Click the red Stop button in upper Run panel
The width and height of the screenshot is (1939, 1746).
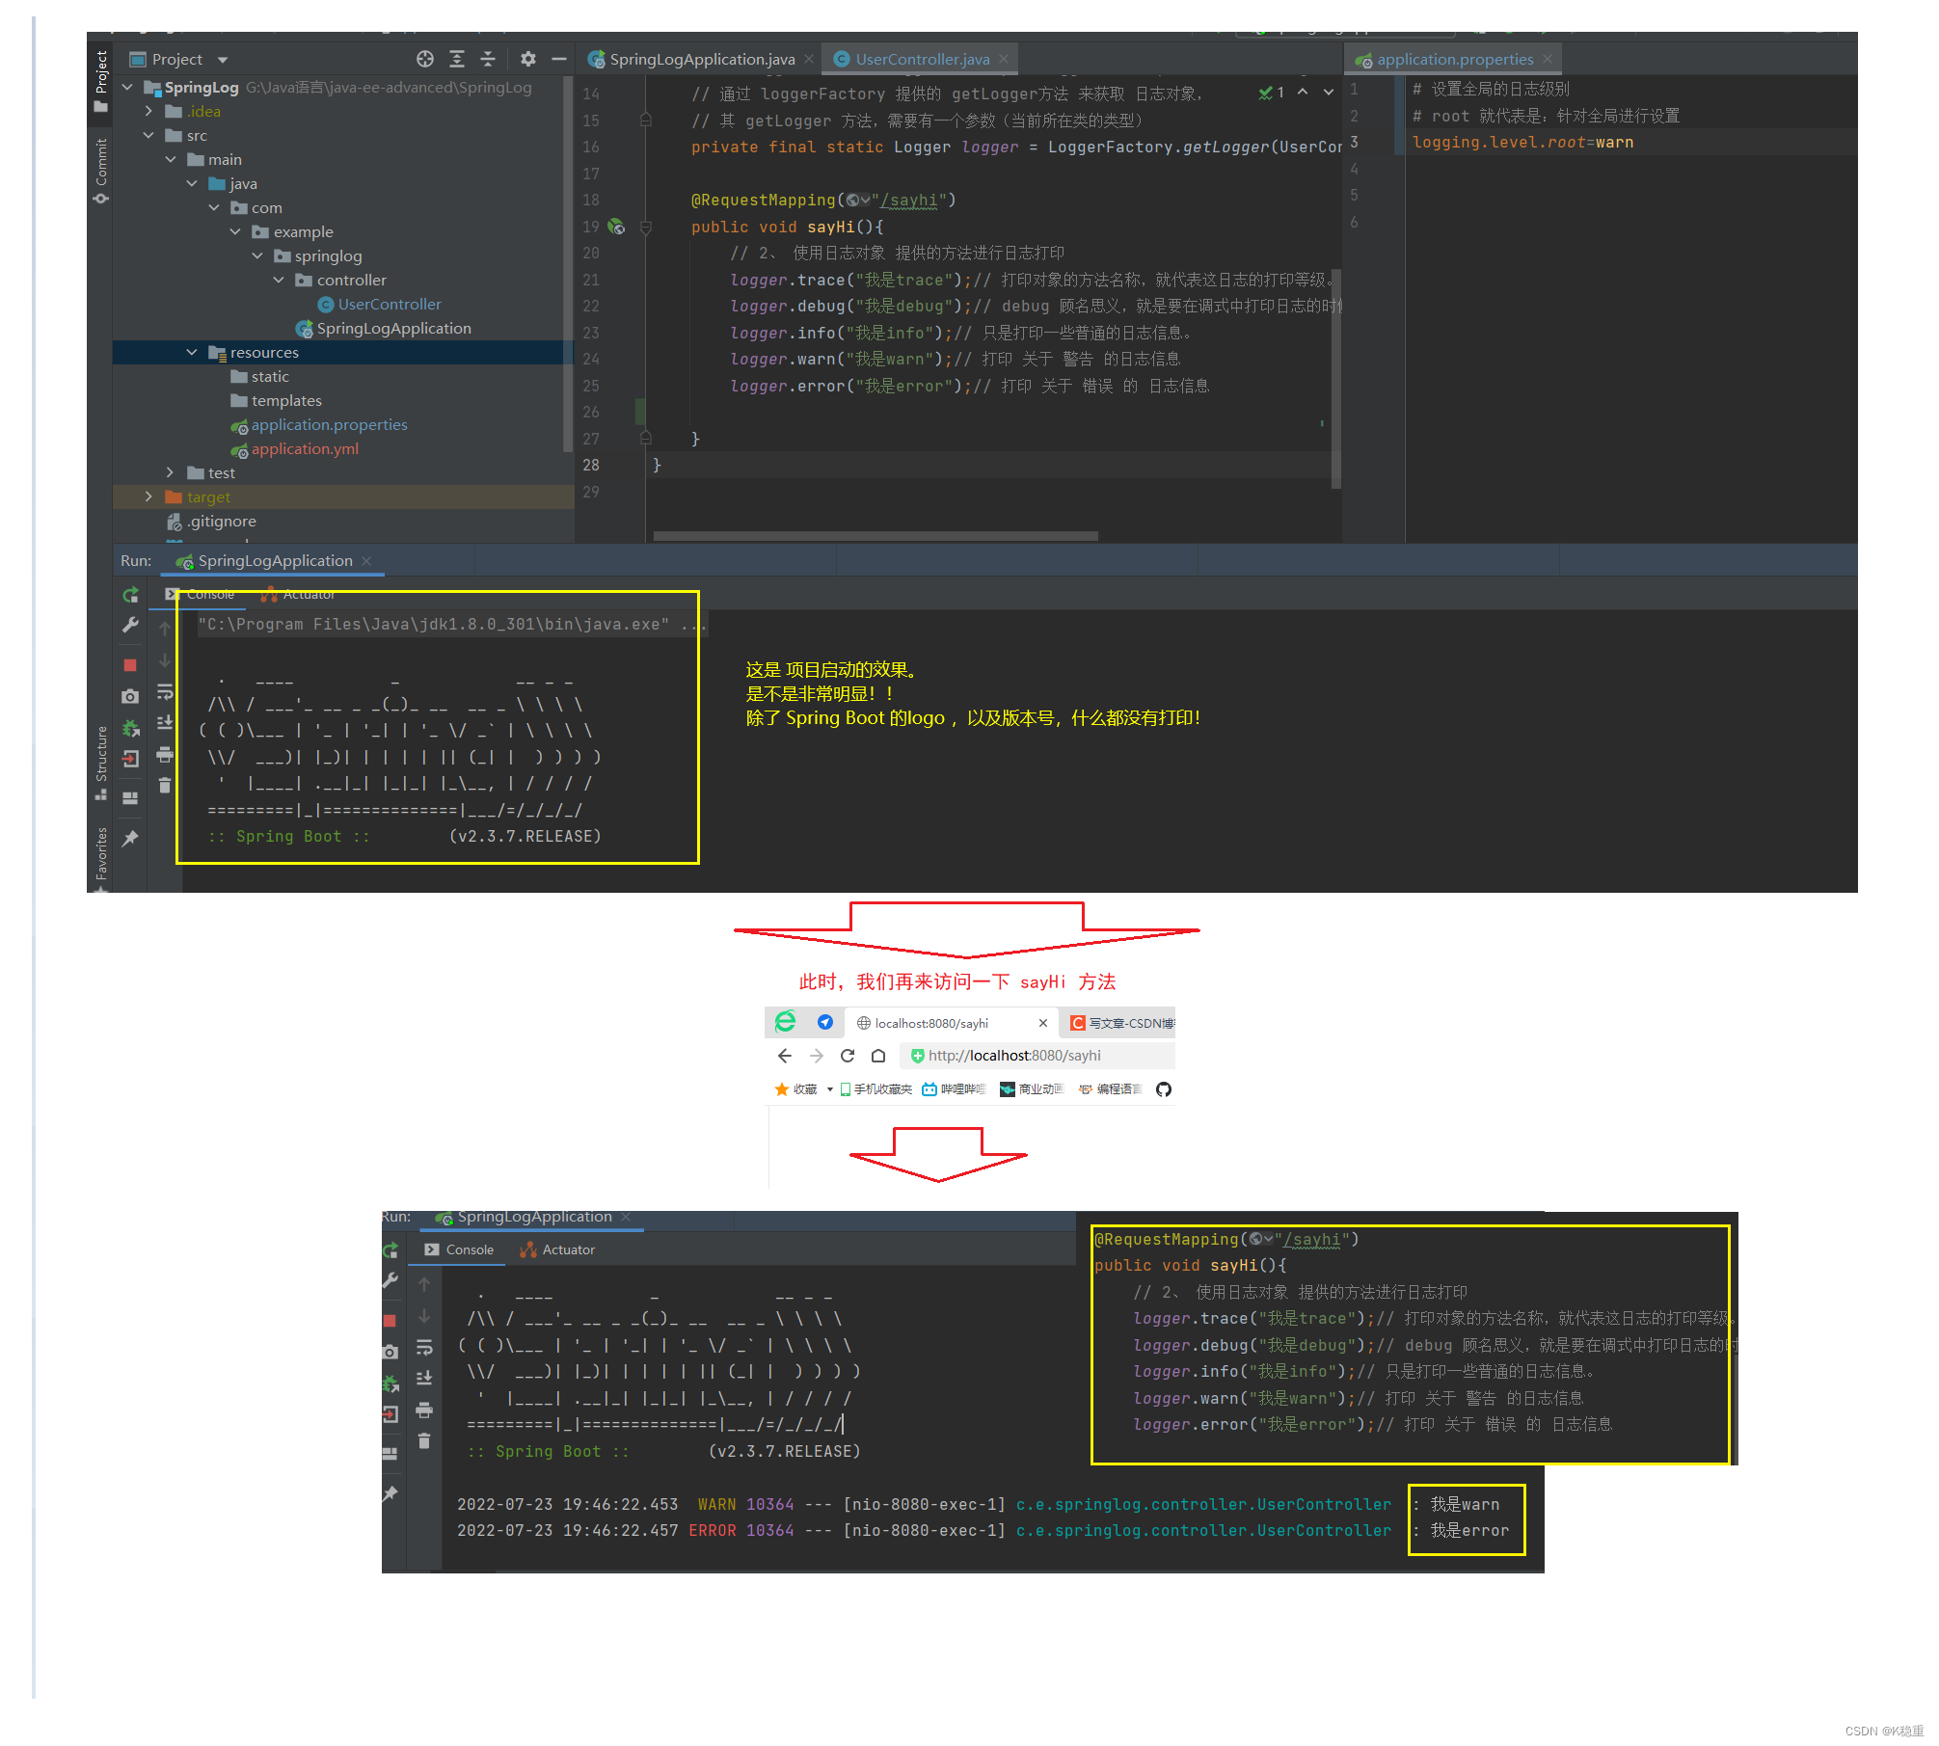coord(130,665)
